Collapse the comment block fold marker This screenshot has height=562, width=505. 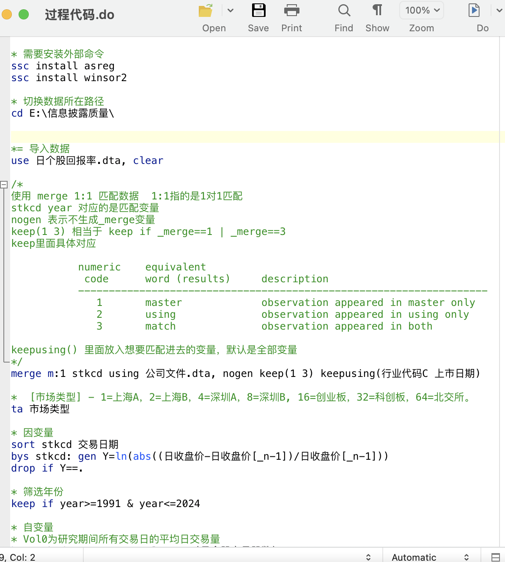pyautogui.click(x=4, y=185)
